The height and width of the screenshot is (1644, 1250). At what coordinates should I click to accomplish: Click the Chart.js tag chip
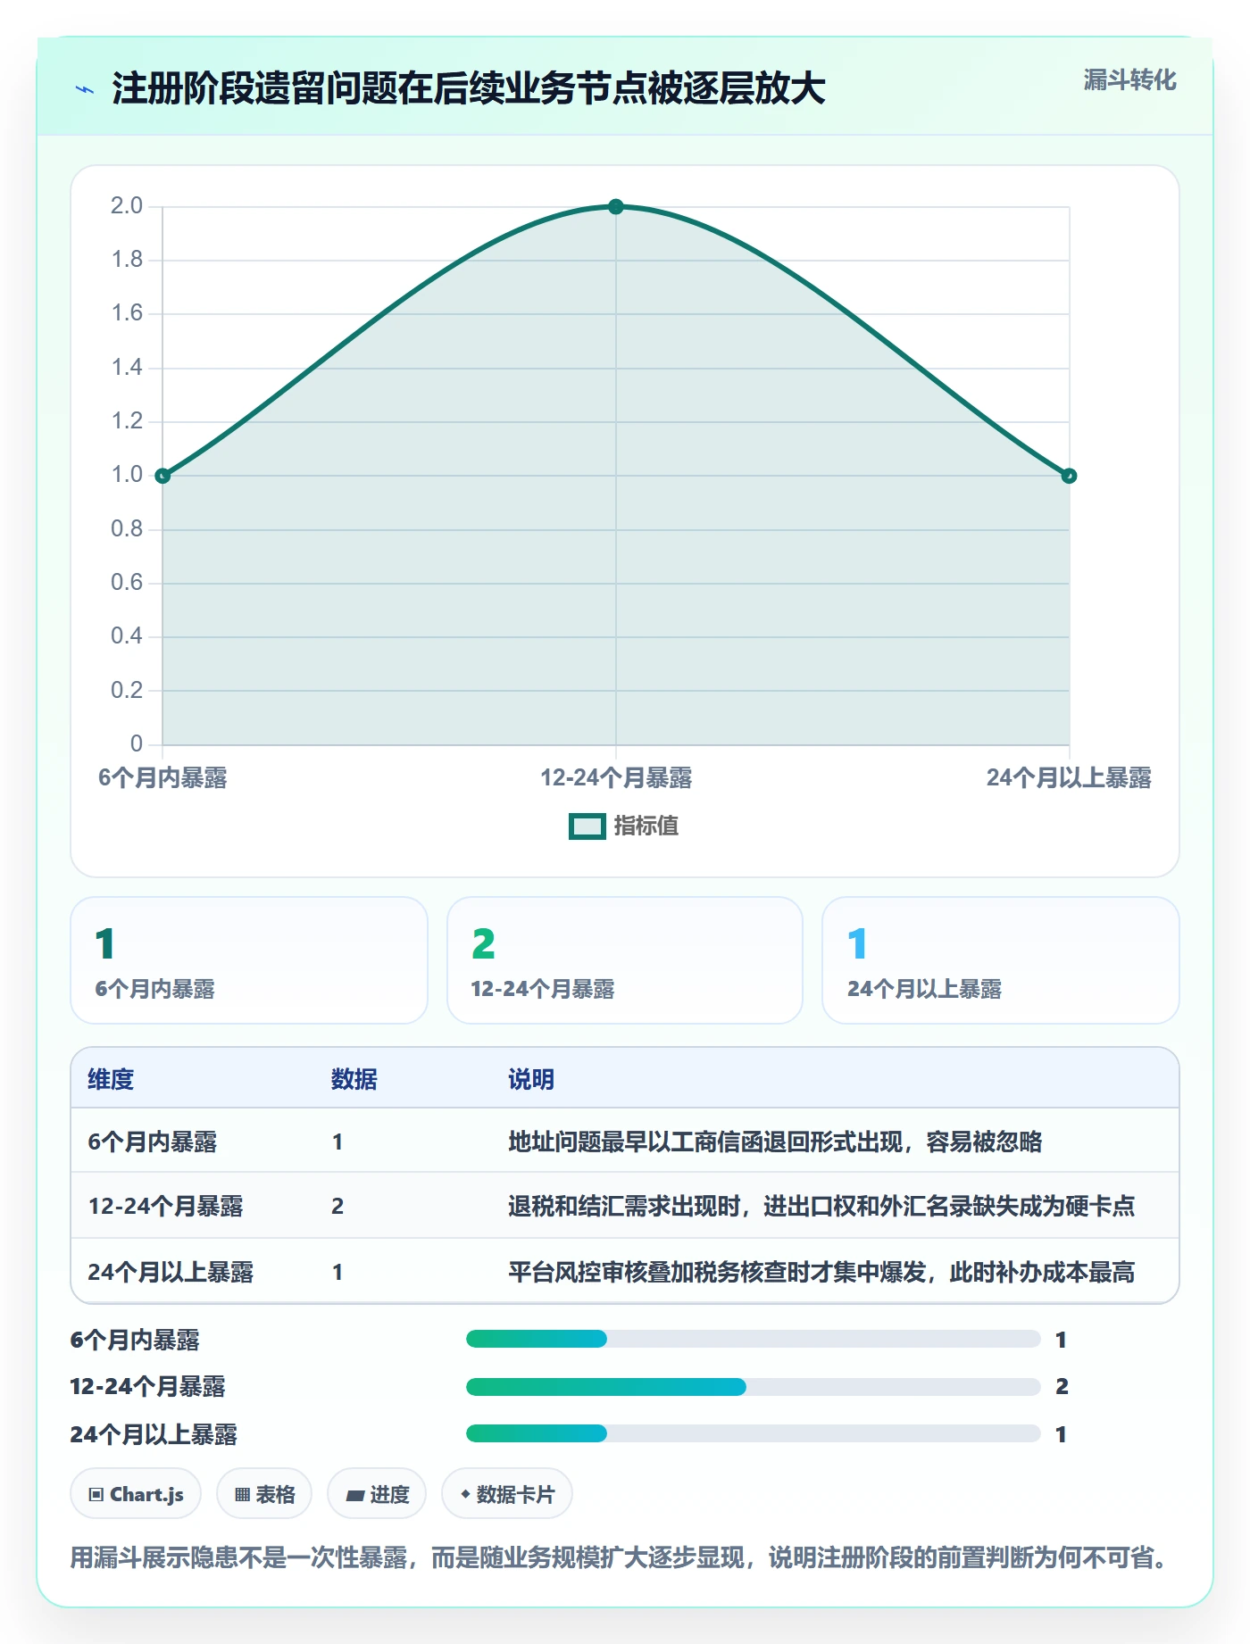136,1494
